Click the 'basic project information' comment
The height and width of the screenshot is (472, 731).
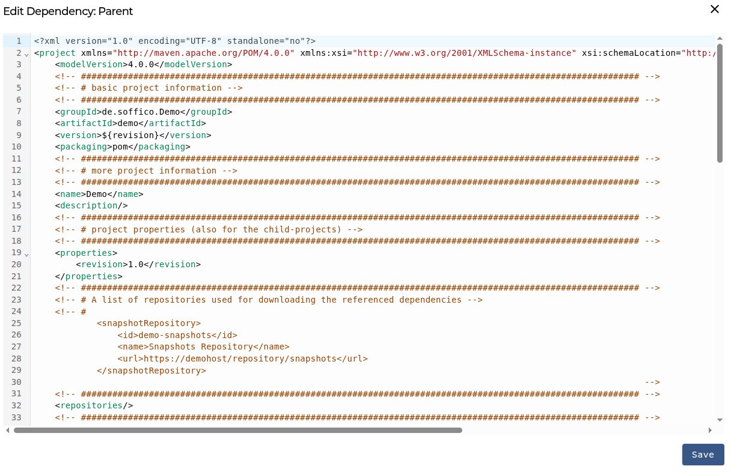148,88
